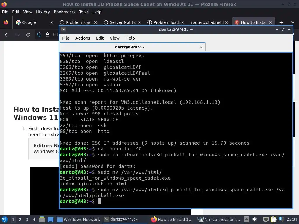Image resolution: width=299 pixels, height=224 pixels.
Task: Click the browser back arrow
Action: point(7,35)
